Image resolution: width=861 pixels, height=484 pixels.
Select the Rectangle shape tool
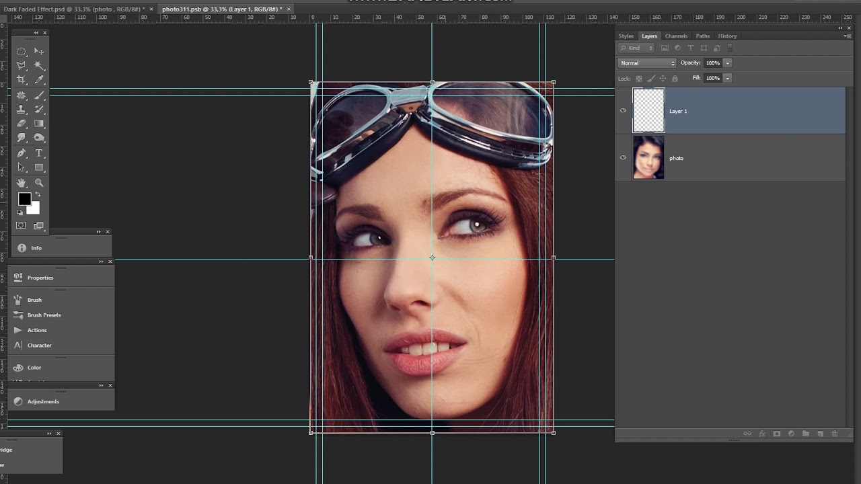click(x=39, y=167)
